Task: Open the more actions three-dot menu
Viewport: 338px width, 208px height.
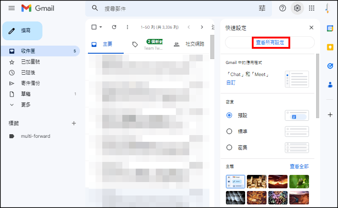Action: [x=128, y=27]
